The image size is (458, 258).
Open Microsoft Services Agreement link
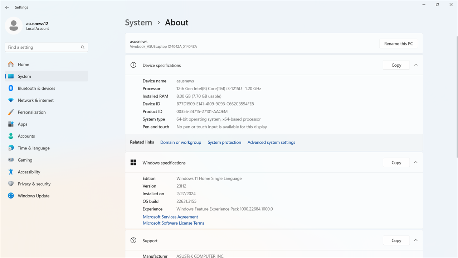[x=170, y=217]
